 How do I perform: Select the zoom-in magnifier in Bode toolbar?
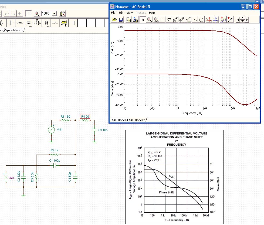149,20
